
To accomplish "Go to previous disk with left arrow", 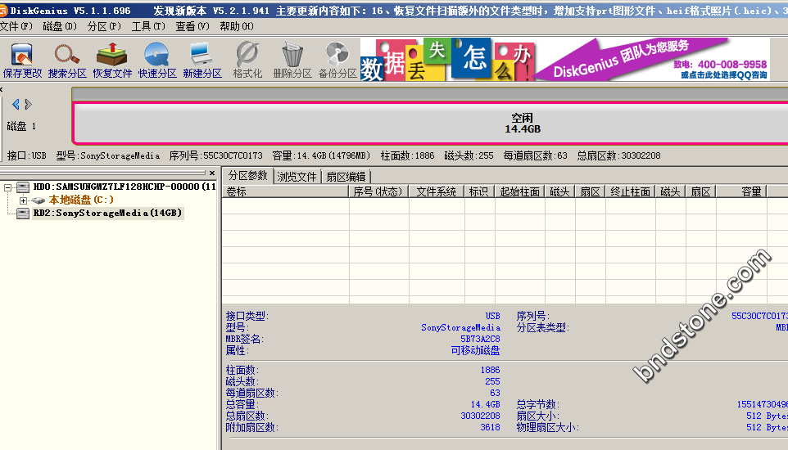I will click(x=16, y=104).
